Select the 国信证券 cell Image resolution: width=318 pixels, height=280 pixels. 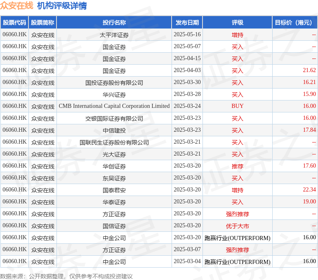click(114, 226)
